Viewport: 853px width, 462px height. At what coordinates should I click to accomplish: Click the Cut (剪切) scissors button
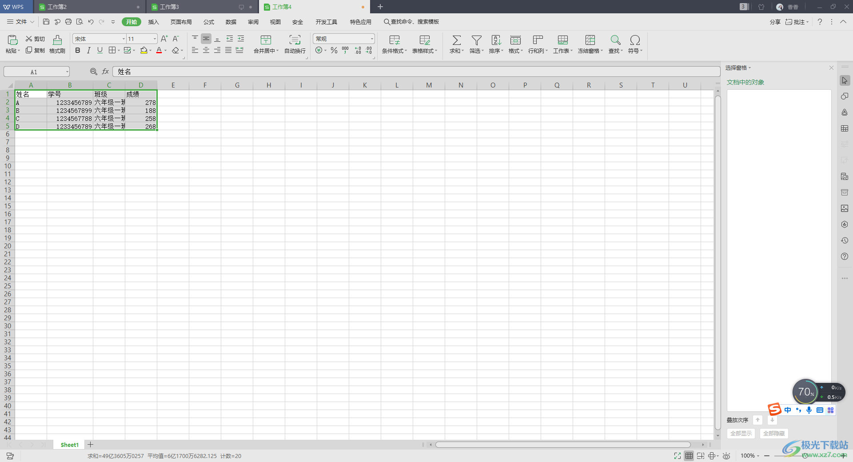pyautogui.click(x=35, y=39)
